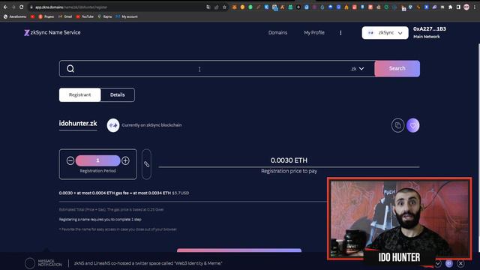Expand the .zk suffix dropdown
This screenshot has width=480, height=270.
tap(358, 68)
